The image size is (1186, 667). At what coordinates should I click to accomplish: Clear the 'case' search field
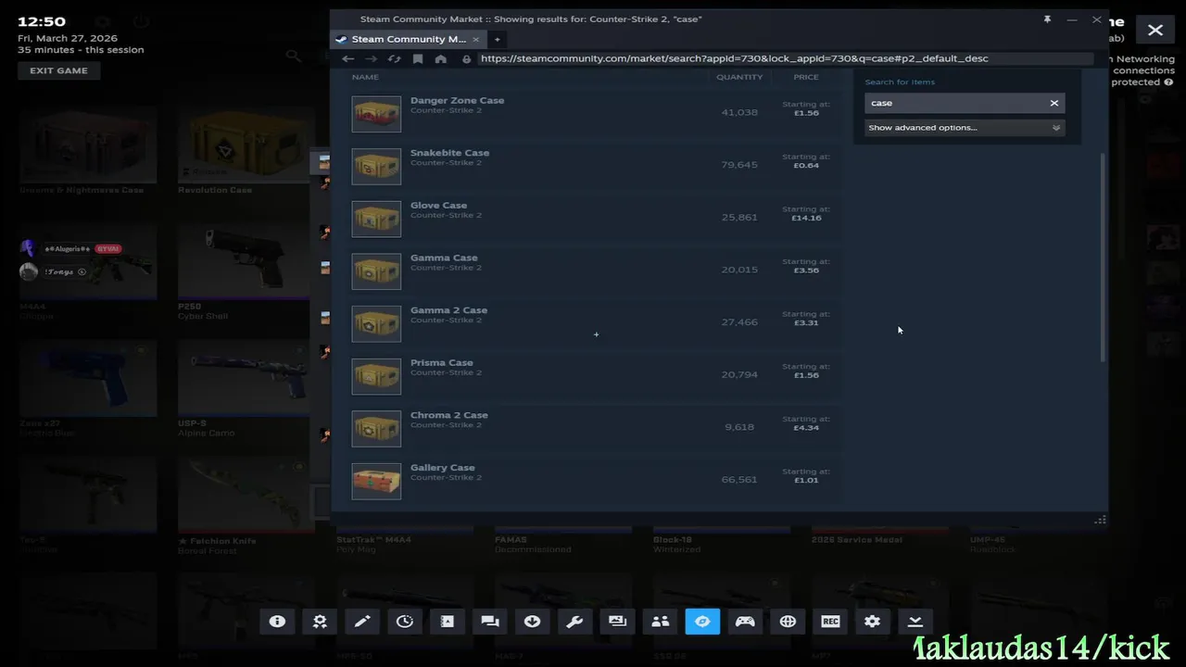[x=1054, y=103]
